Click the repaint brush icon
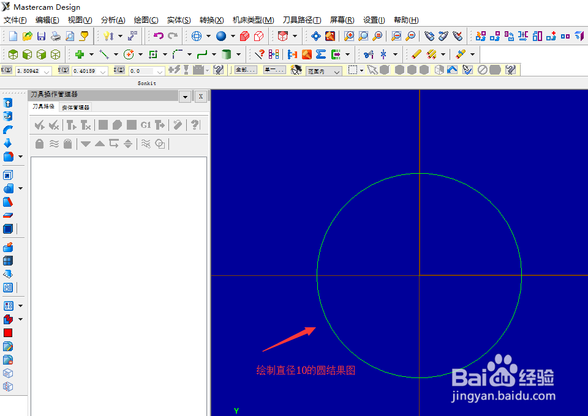The width and height of the screenshot is (588, 416). [x=330, y=36]
